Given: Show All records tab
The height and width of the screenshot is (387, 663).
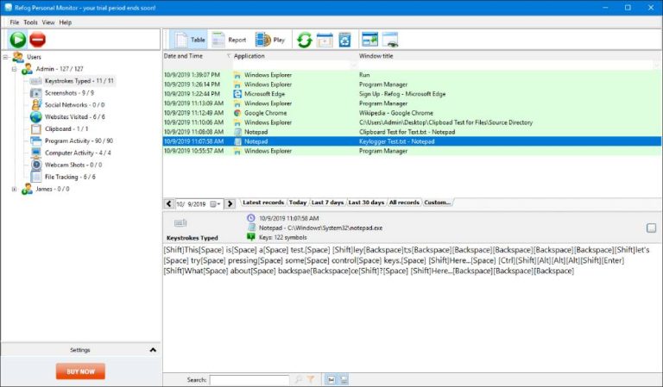Looking at the screenshot, I should point(404,203).
